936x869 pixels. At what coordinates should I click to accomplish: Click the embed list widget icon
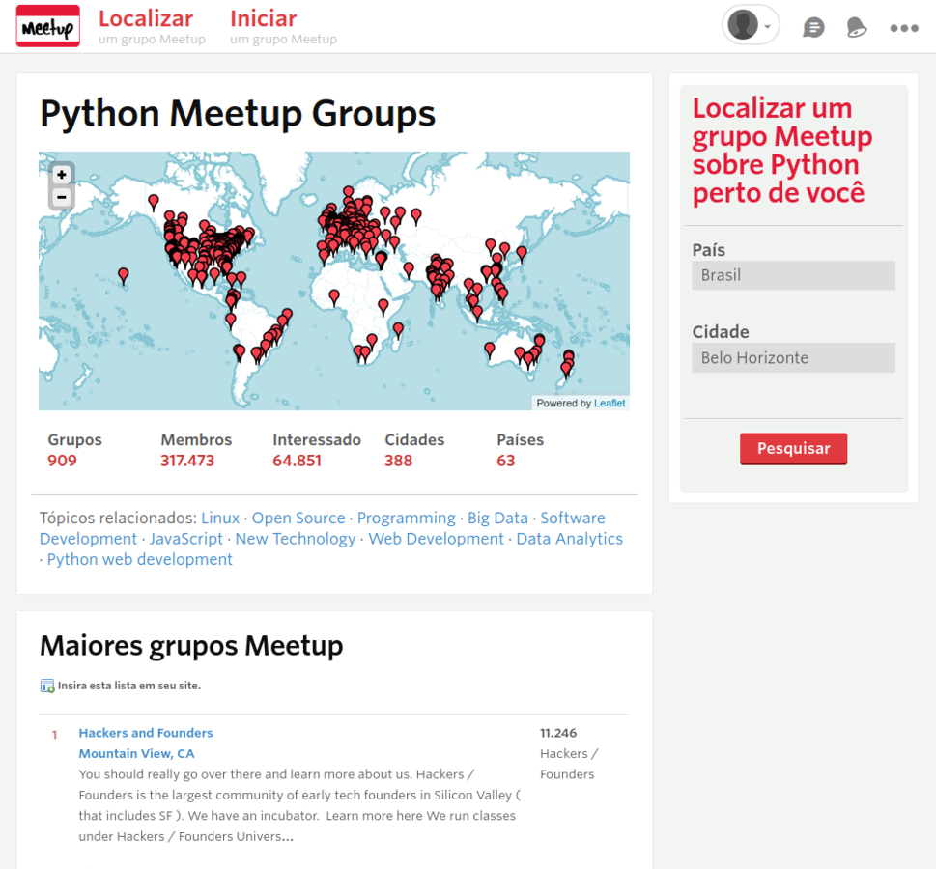47,686
